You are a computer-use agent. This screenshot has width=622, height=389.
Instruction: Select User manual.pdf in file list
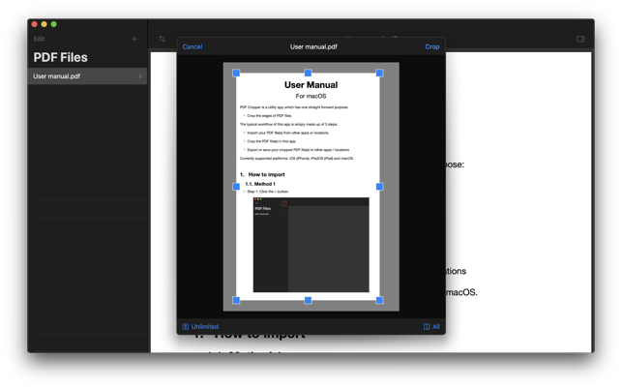(x=77, y=76)
